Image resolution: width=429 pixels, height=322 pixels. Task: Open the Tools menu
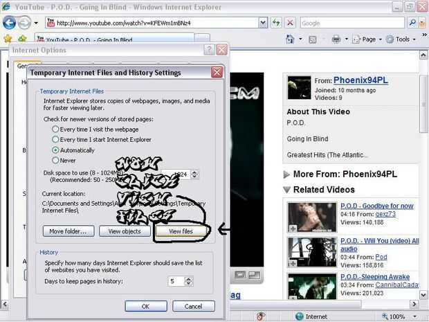click(401, 39)
